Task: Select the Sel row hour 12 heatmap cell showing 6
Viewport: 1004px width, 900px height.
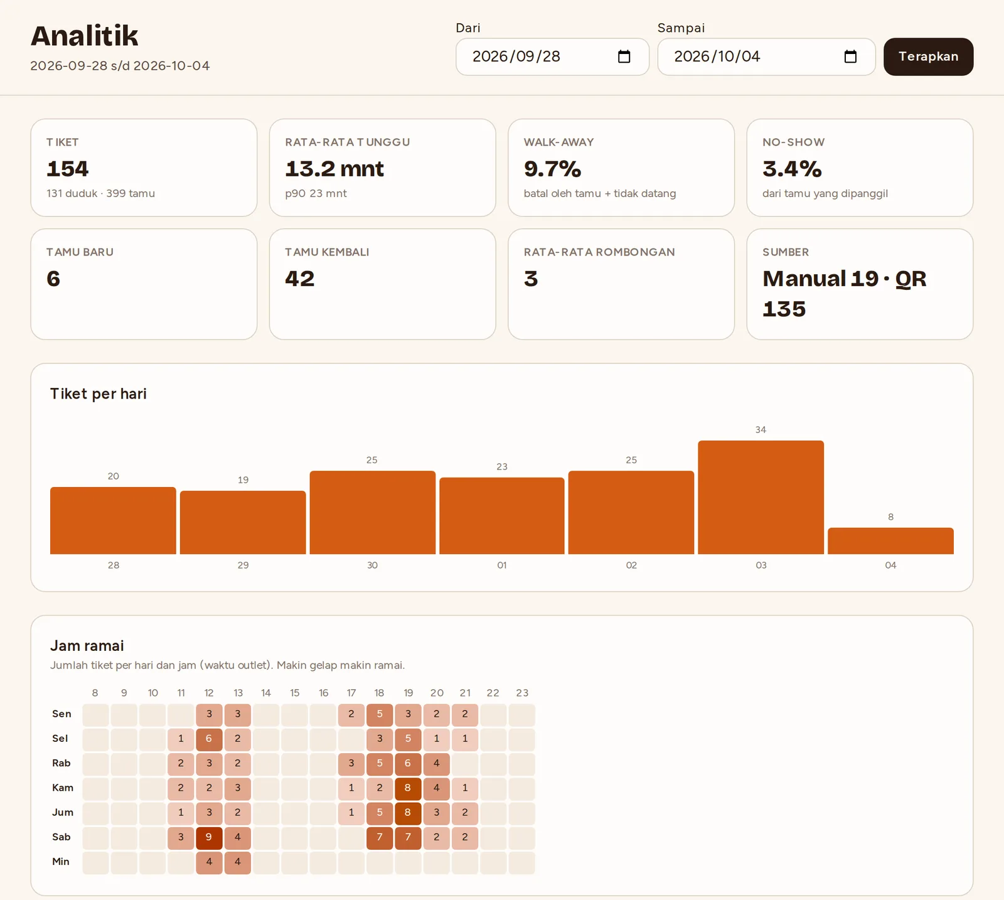Action: 209,739
